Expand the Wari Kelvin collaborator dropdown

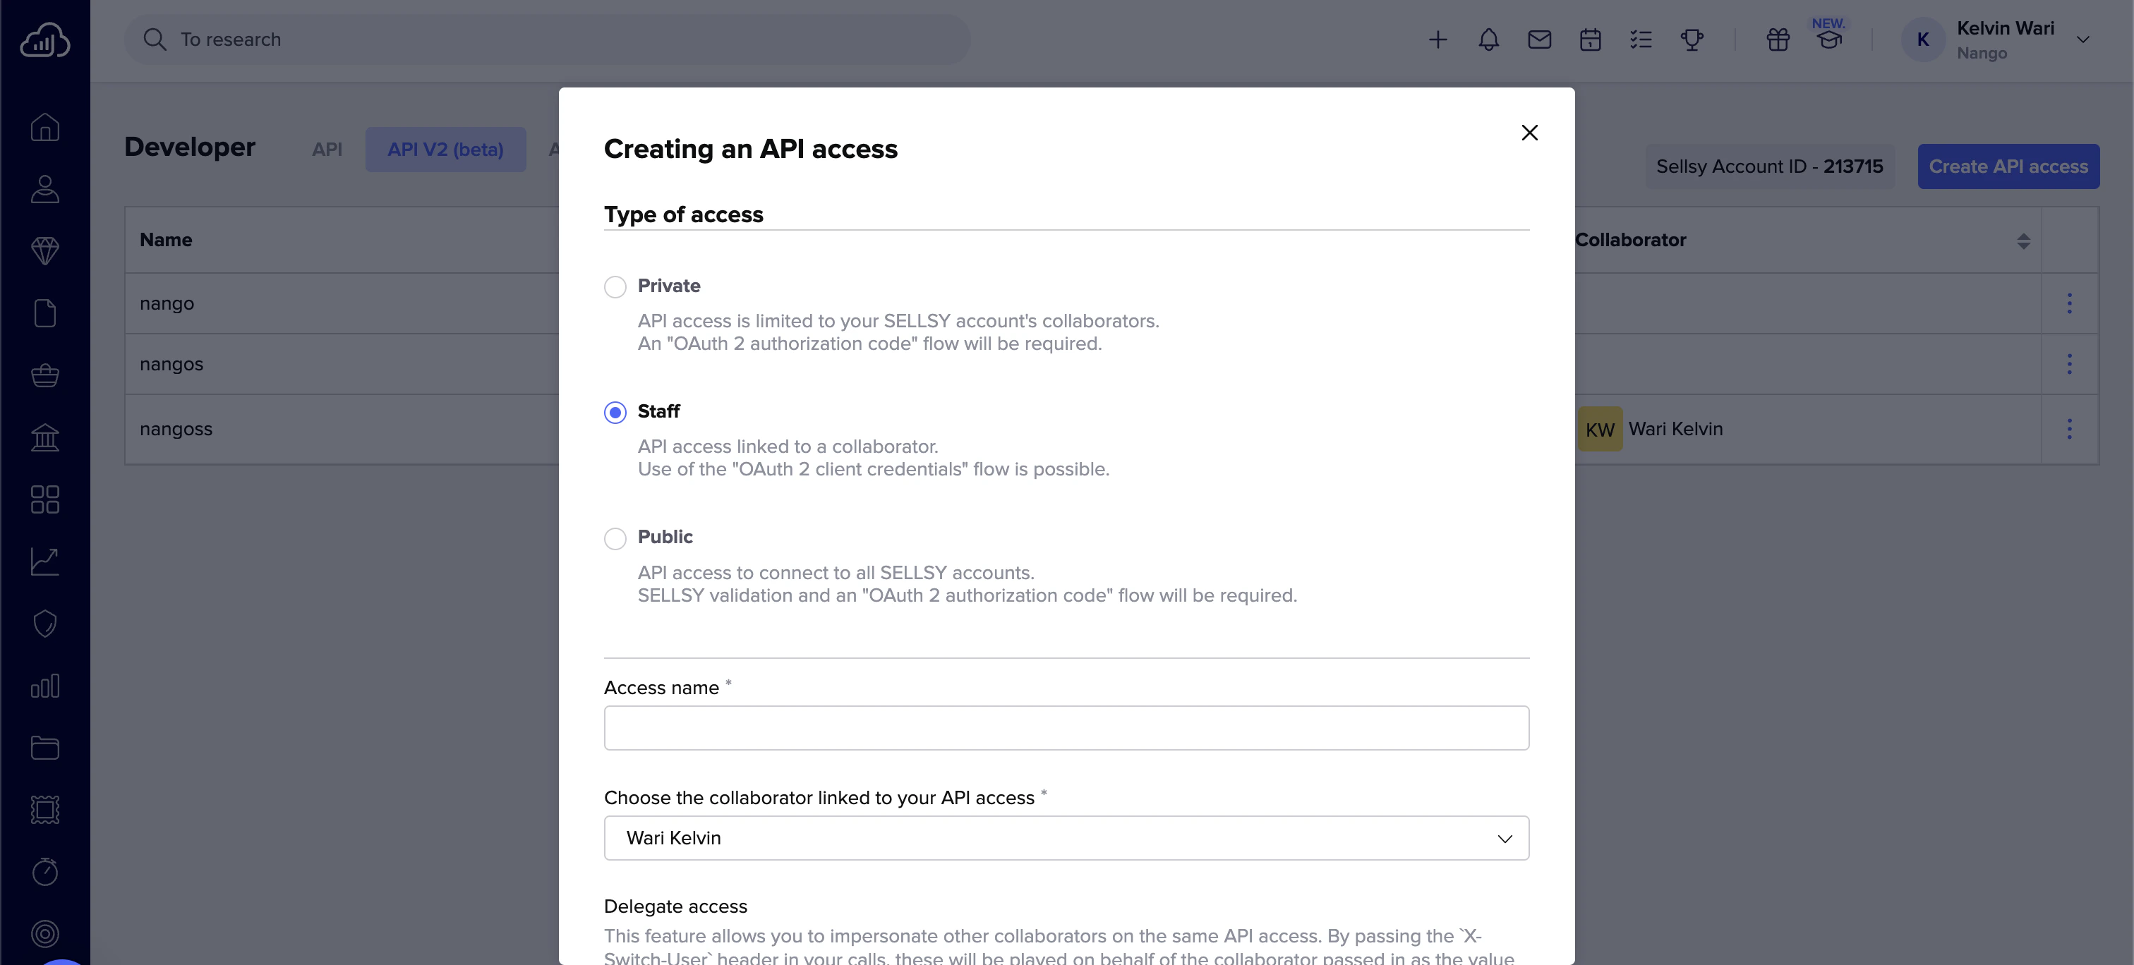pyautogui.click(x=1066, y=838)
